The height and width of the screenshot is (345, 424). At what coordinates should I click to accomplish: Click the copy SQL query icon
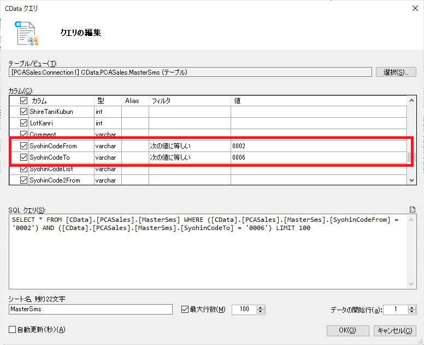click(413, 210)
